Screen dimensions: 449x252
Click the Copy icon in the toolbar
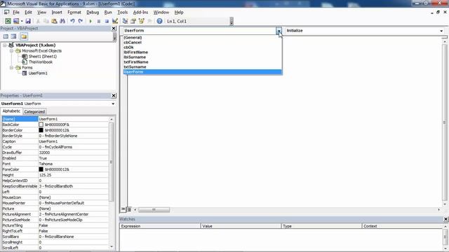(46, 21)
